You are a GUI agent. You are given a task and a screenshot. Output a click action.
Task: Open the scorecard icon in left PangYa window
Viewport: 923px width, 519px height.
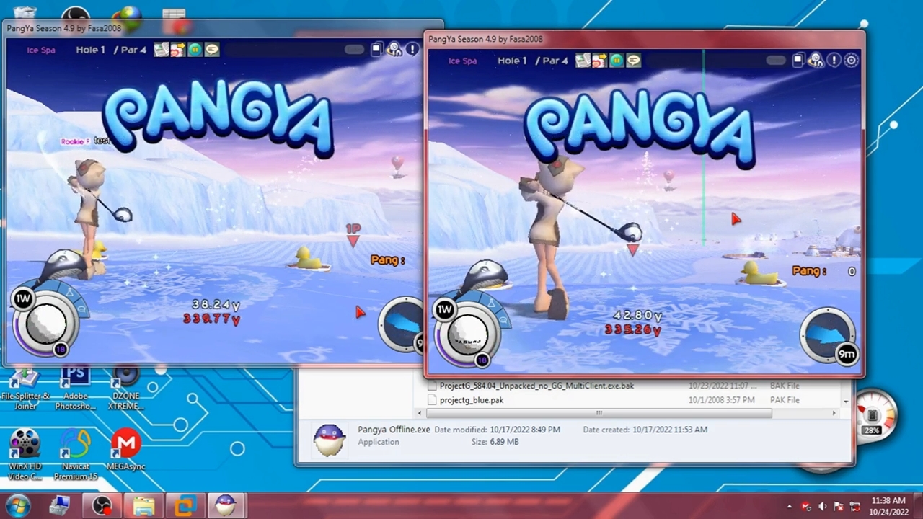(x=160, y=49)
